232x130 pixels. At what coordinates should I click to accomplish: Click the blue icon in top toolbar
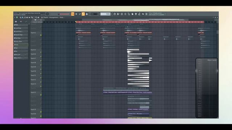point(87,14)
